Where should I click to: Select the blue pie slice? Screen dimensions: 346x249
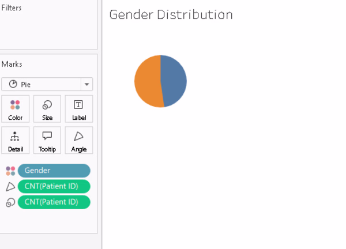(x=174, y=81)
